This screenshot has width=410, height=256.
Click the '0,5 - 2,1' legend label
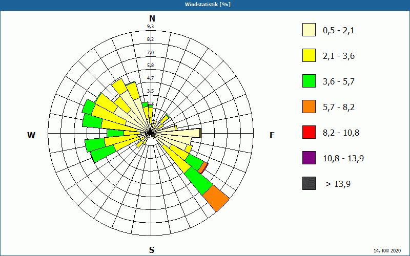pos(339,31)
